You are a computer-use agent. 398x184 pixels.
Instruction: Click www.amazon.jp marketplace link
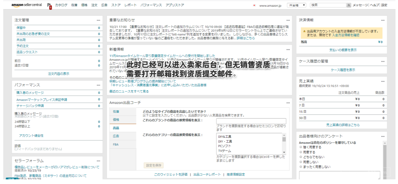270,5
